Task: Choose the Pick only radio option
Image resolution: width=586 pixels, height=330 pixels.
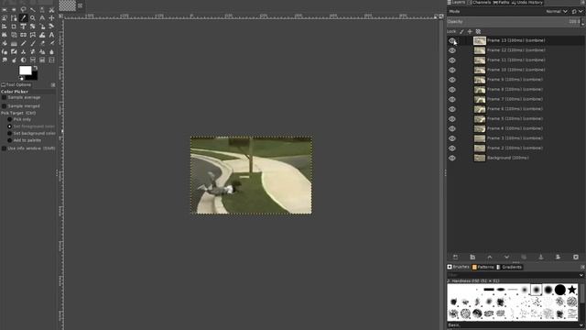Action: [x=10, y=119]
